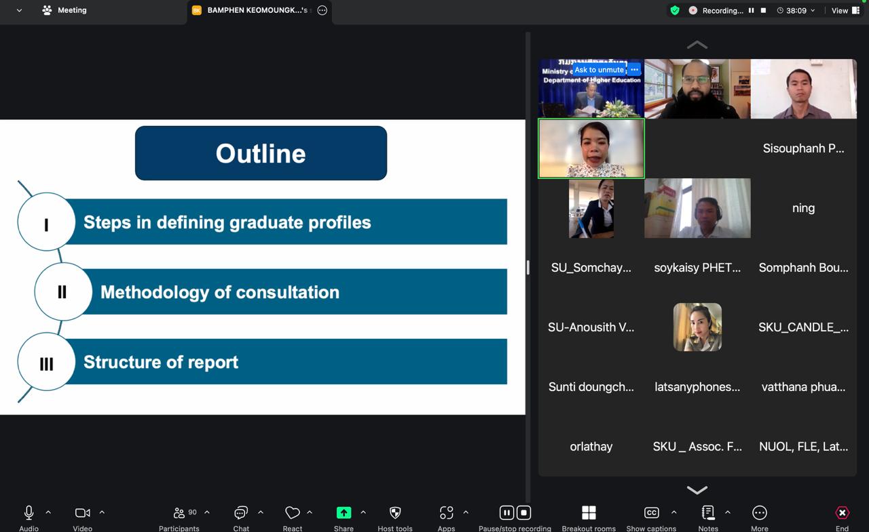Toggle camera with the Video button
The image size is (869, 532).
[x=82, y=514]
